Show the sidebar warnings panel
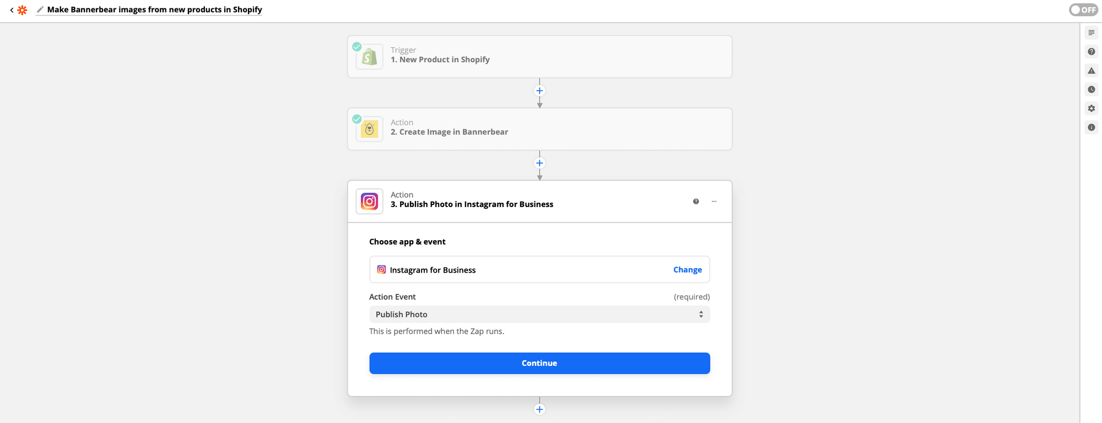The width and height of the screenshot is (1102, 423). [1091, 70]
